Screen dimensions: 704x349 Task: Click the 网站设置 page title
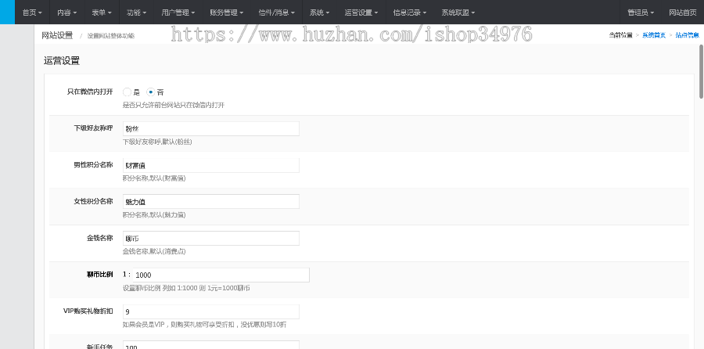(57, 35)
